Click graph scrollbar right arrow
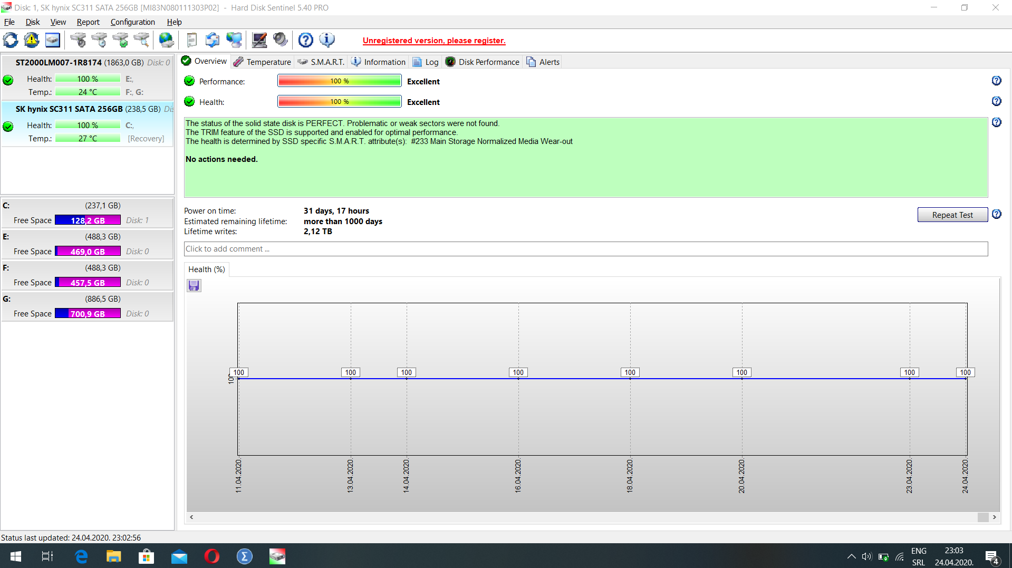The width and height of the screenshot is (1012, 568). (x=995, y=517)
